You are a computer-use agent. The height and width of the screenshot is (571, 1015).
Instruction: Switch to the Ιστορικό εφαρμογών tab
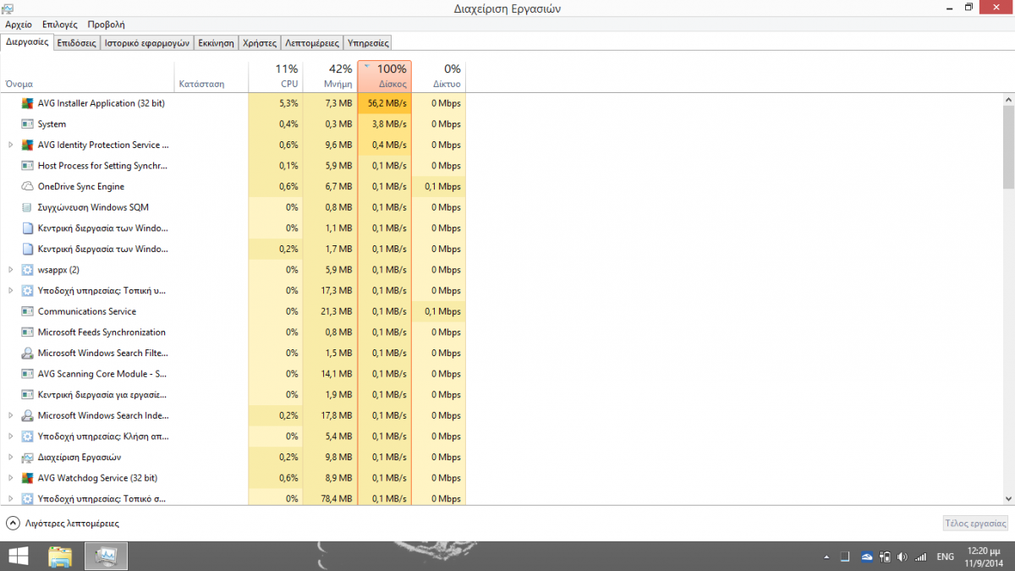point(147,42)
